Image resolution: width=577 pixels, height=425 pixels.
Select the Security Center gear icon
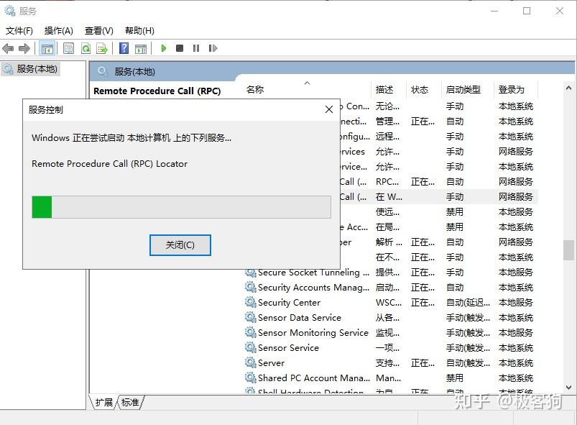coord(251,302)
